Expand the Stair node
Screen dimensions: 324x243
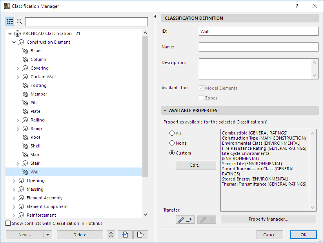pos(18,164)
